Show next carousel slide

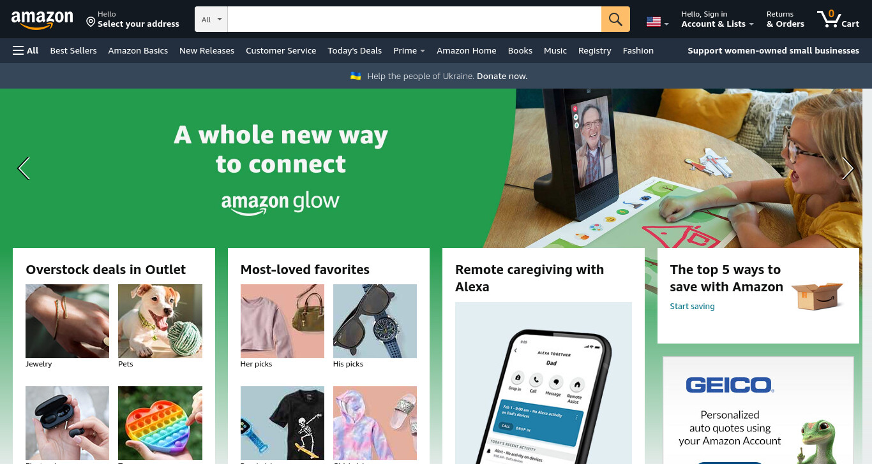coord(848,168)
